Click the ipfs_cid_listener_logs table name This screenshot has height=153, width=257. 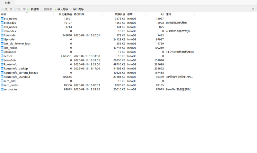[17, 44]
